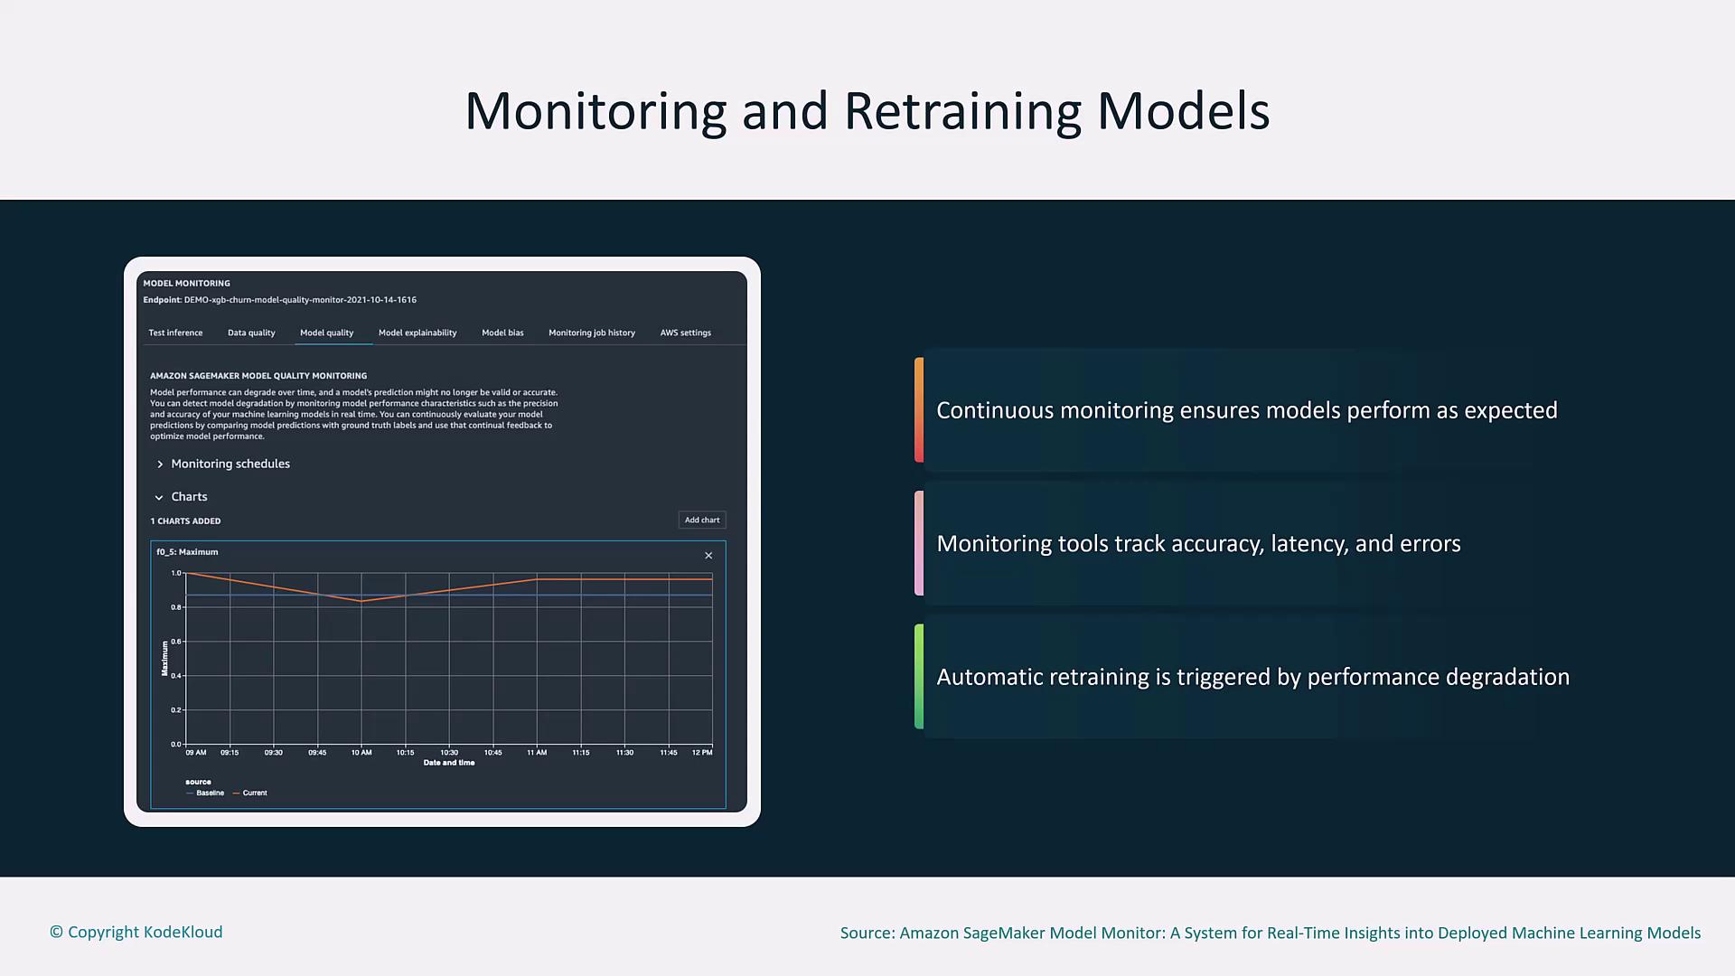Close the f0_5 Maximum chart
1735x976 pixels.
[x=708, y=556]
